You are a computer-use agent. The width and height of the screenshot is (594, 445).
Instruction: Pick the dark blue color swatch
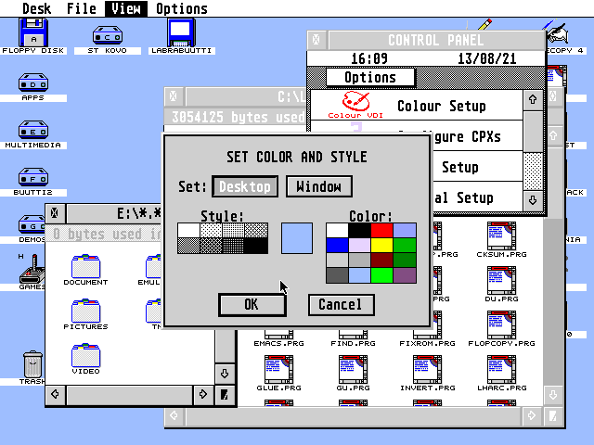coord(337,245)
